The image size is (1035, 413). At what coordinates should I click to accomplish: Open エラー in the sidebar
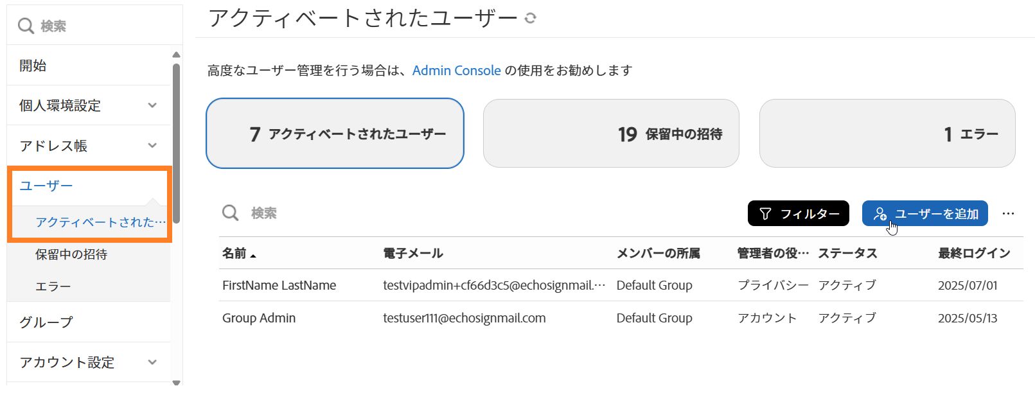(x=53, y=286)
